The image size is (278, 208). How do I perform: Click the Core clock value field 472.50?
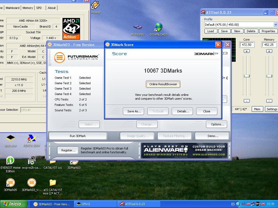[247, 45]
